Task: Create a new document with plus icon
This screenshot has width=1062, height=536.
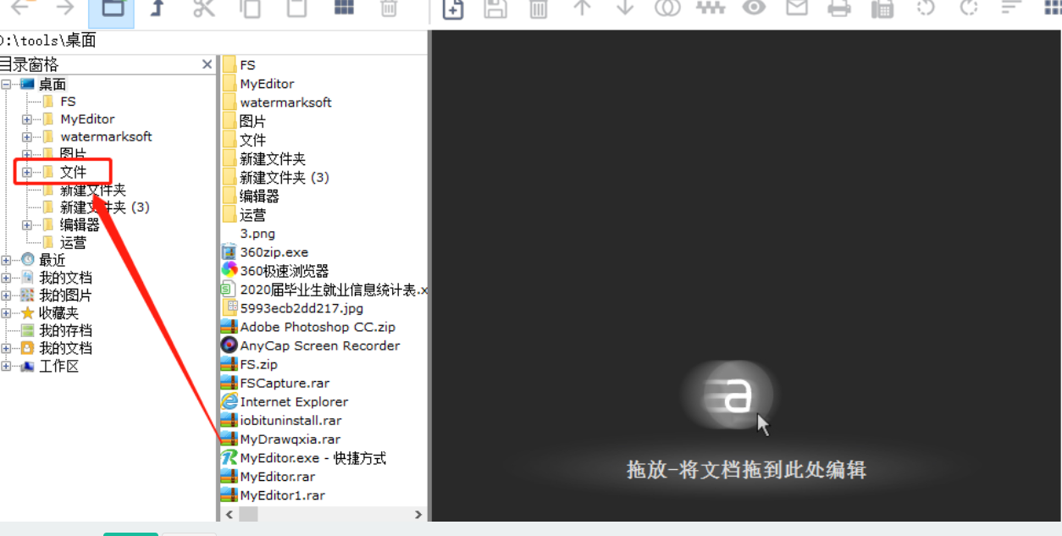Action: [453, 8]
